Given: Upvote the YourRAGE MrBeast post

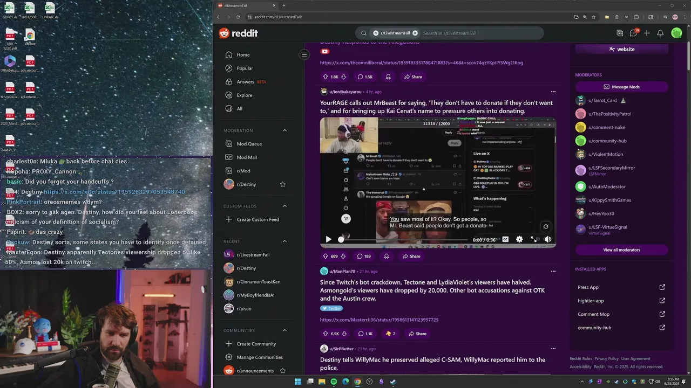Looking at the screenshot, I should coord(326,257).
